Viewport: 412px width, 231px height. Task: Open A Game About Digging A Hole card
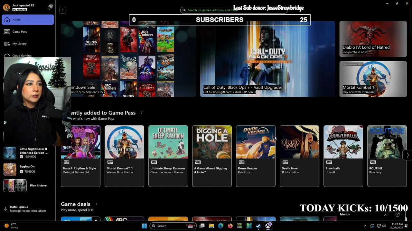212,156
